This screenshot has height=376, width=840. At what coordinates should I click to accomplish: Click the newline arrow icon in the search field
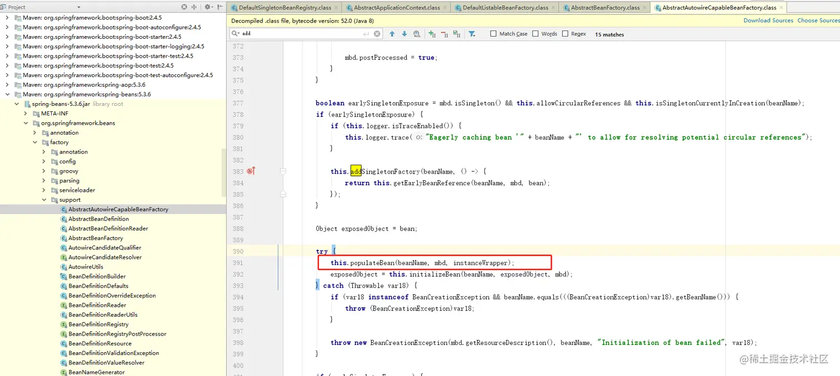[366, 34]
